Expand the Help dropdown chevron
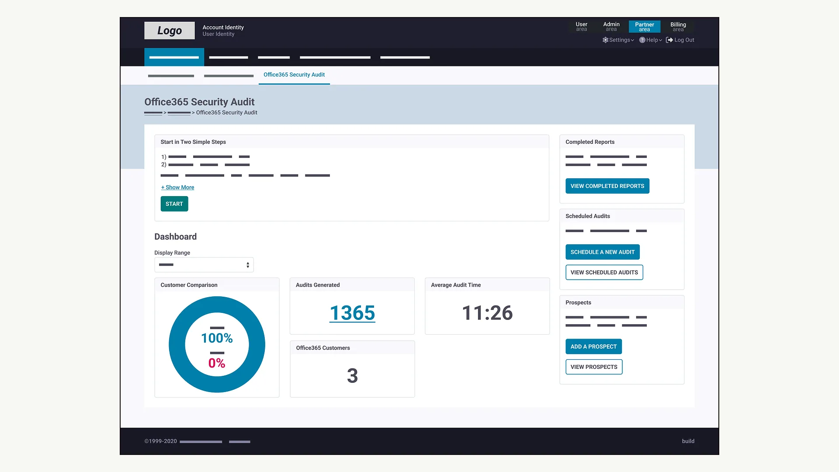839x472 pixels. point(660,40)
